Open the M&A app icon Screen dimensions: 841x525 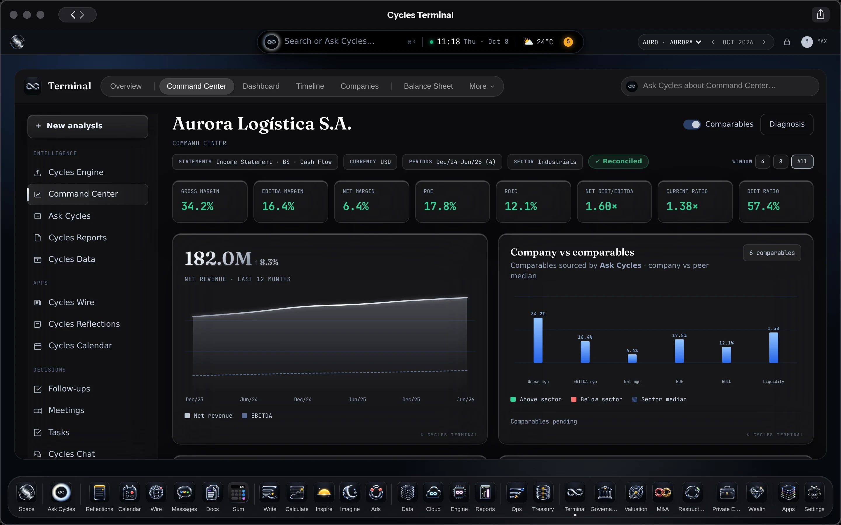662,492
